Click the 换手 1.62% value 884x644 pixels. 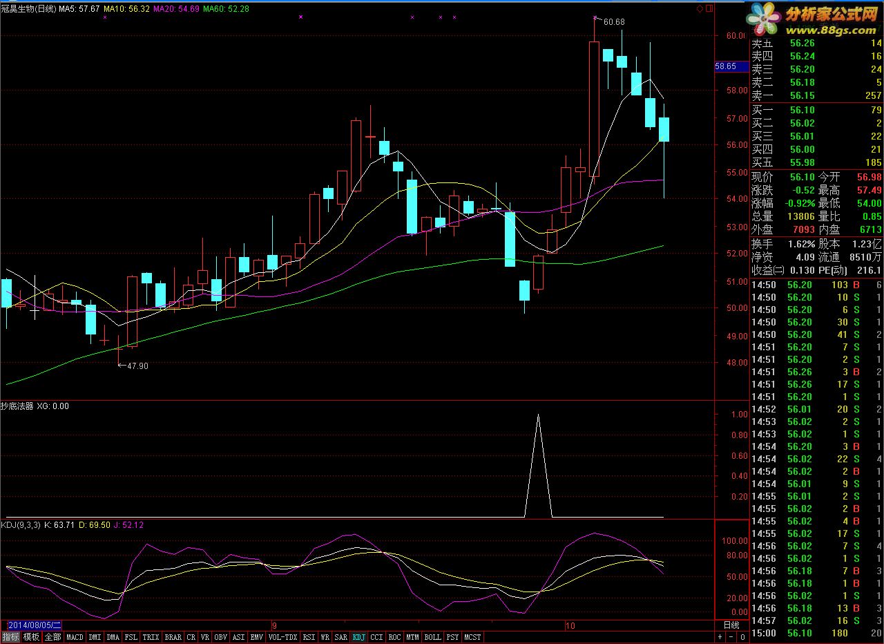[800, 244]
